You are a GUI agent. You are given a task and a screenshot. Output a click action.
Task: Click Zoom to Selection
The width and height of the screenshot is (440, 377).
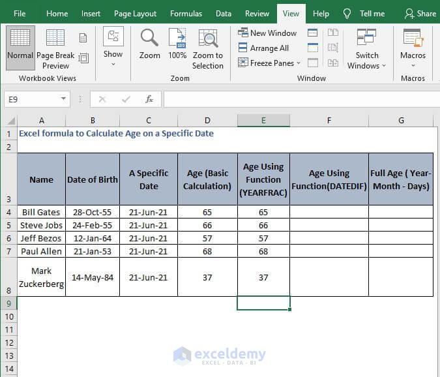208,49
